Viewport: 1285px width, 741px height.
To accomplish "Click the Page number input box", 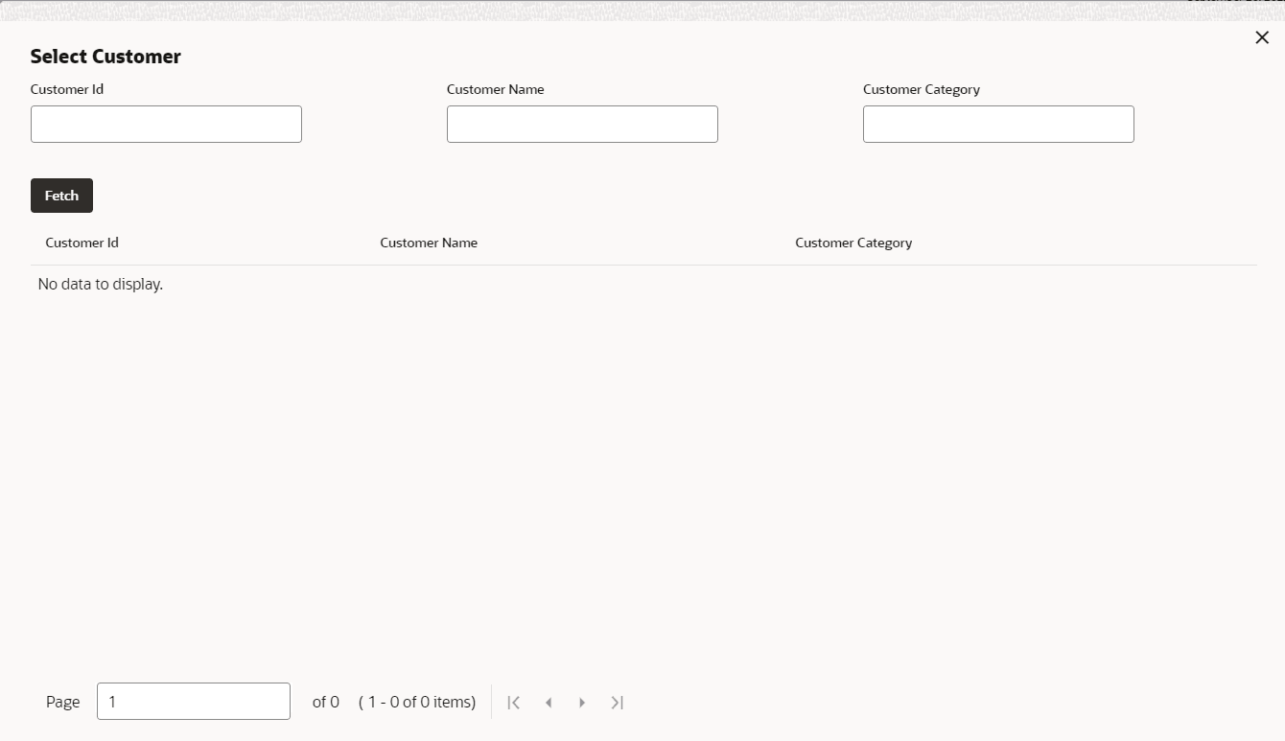I will 194,702.
